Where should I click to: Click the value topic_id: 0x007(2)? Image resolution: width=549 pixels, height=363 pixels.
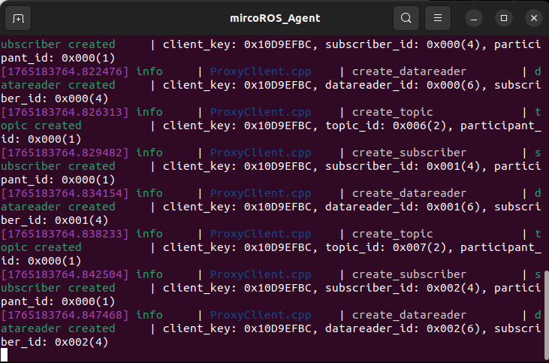tap(386, 248)
